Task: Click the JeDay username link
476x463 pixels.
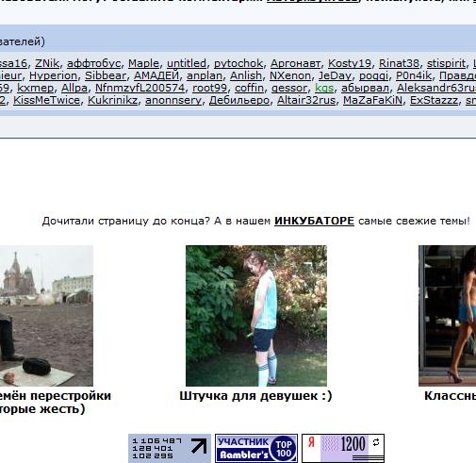Action: click(335, 75)
